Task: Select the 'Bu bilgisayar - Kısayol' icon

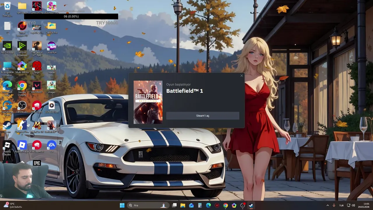Action: (x=7, y=69)
